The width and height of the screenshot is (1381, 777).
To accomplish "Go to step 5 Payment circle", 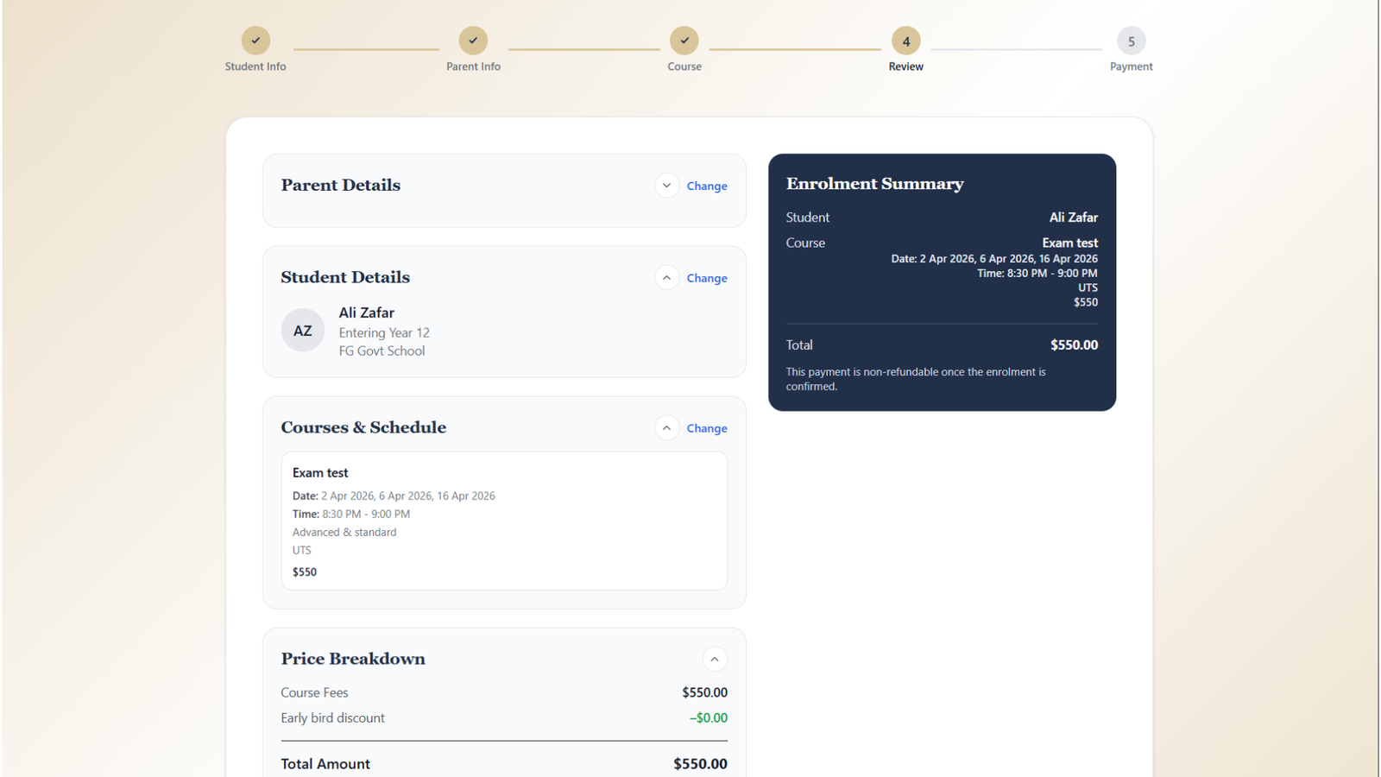I will coord(1131,41).
